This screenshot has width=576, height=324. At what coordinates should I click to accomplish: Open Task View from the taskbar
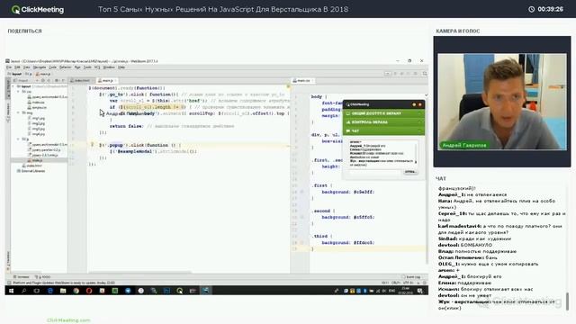(37, 291)
